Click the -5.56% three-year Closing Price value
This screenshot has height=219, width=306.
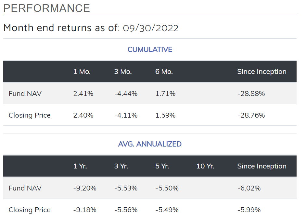pyautogui.click(x=126, y=210)
